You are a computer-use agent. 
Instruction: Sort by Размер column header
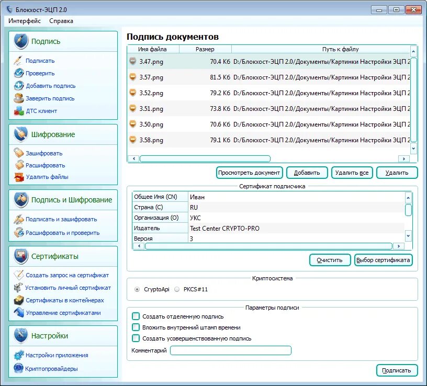click(205, 49)
